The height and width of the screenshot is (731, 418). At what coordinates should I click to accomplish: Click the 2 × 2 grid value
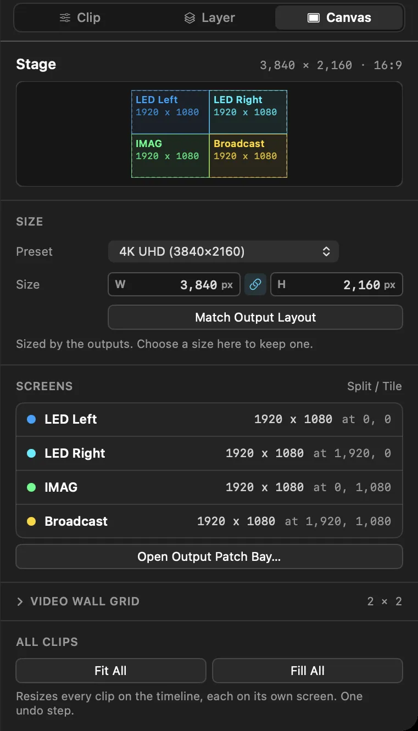tap(384, 601)
